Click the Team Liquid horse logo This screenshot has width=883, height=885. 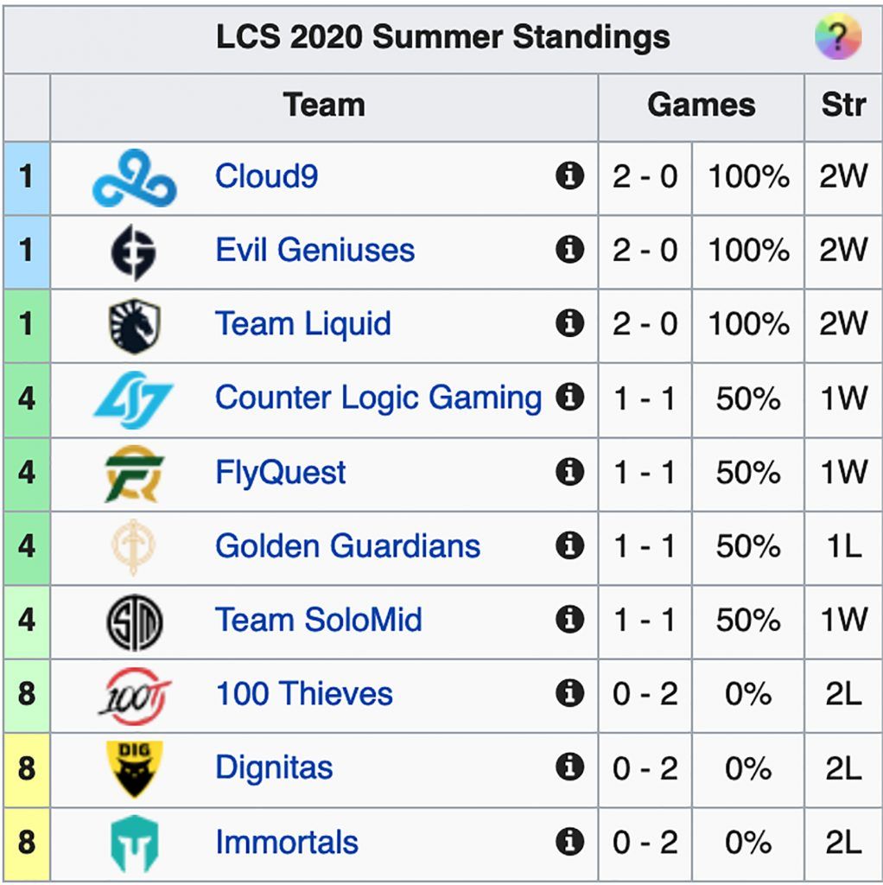[x=135, y=325]
